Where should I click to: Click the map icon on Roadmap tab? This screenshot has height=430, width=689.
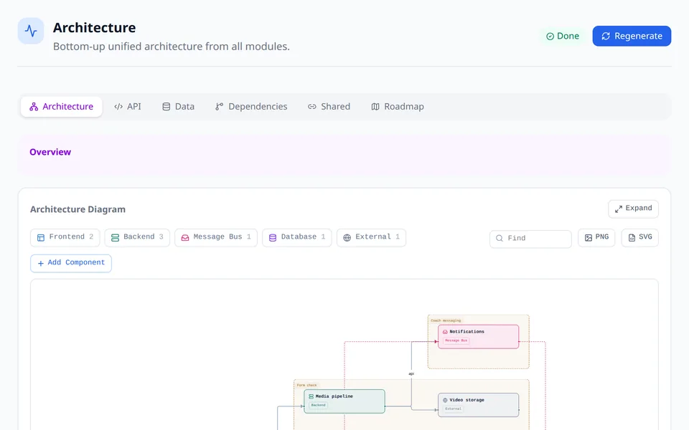click(375, 107)
